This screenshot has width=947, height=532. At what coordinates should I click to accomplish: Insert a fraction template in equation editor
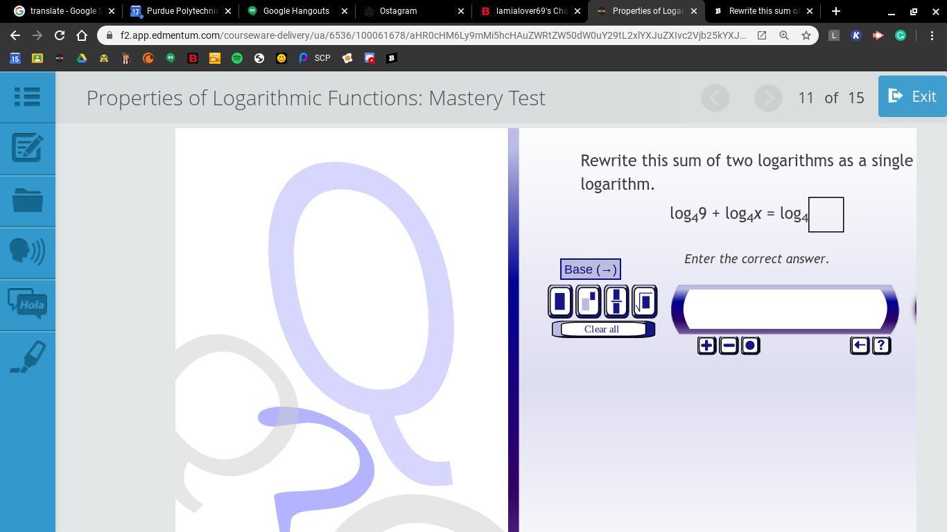click(616, 301)
